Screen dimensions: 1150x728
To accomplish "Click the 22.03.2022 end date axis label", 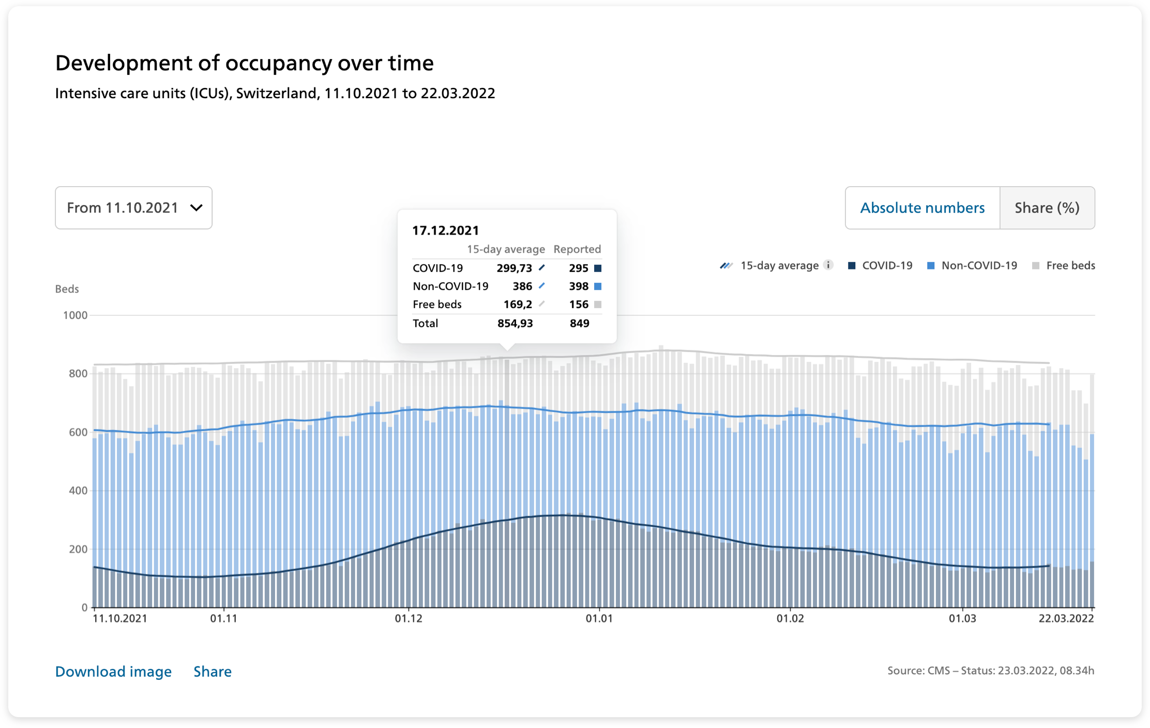I will pos(1066,618).
